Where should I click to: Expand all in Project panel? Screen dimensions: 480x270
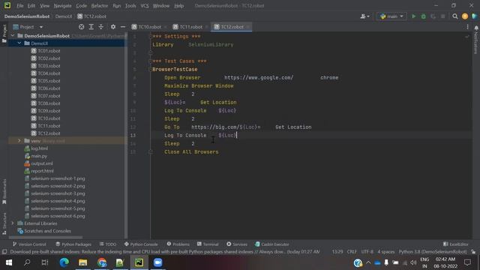tap(91, 27)
